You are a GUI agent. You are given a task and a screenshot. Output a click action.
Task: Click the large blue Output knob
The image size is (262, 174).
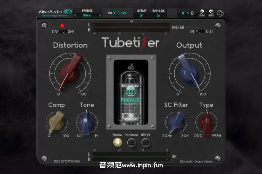pos(190,73)
